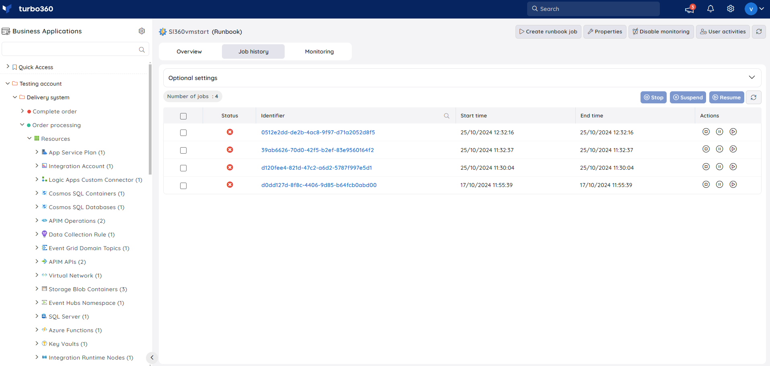Select Azure Functions (1) tree item
Screen dimensions: 770x366
pos(75,330)
